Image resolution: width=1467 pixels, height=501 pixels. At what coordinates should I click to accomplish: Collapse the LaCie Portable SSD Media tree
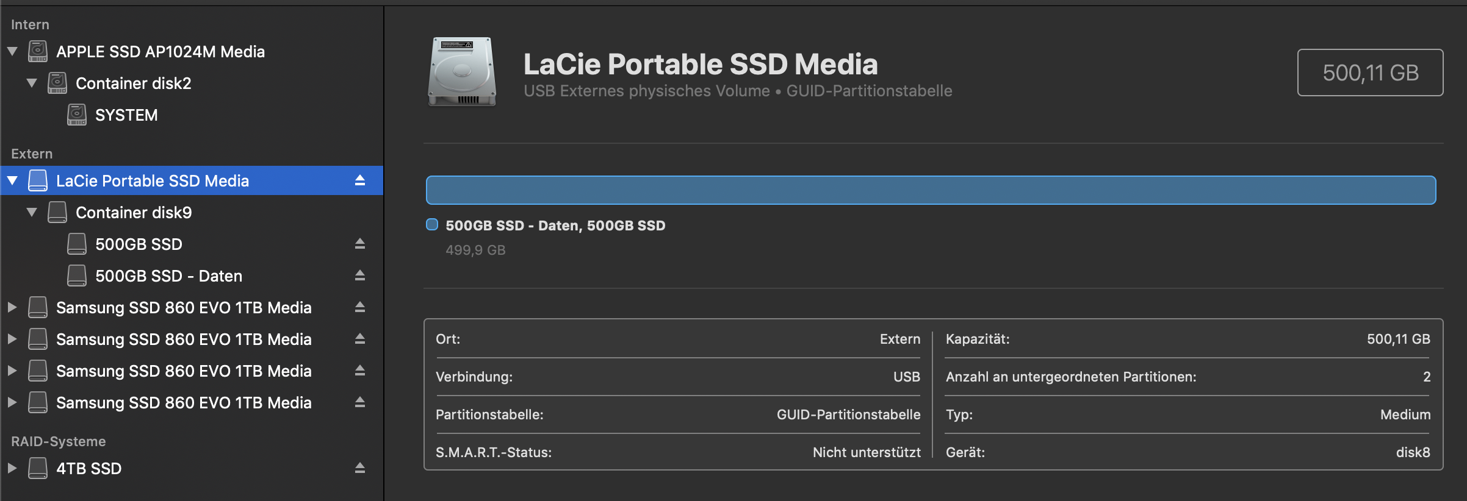(12, 180)
